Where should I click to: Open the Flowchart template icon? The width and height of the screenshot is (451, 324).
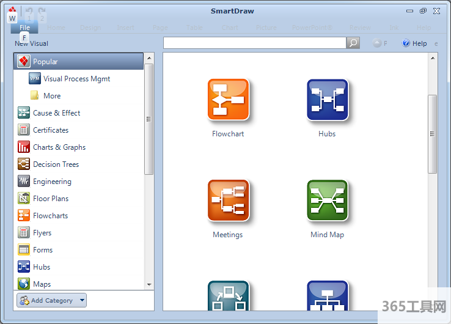228,99
